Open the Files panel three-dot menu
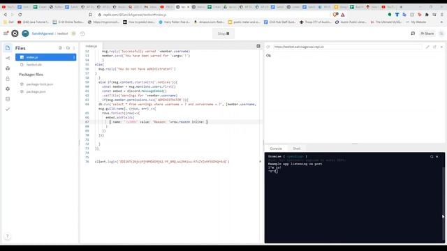The height and width of the screenshot is (251, 447). click(x=74, y=48)
